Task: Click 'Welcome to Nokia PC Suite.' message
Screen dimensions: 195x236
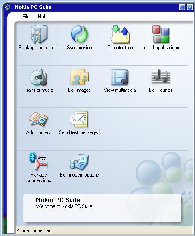Action: (x=64, y=206)
